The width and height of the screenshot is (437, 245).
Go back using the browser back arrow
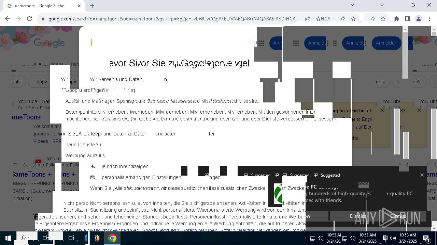pos(8,19)
